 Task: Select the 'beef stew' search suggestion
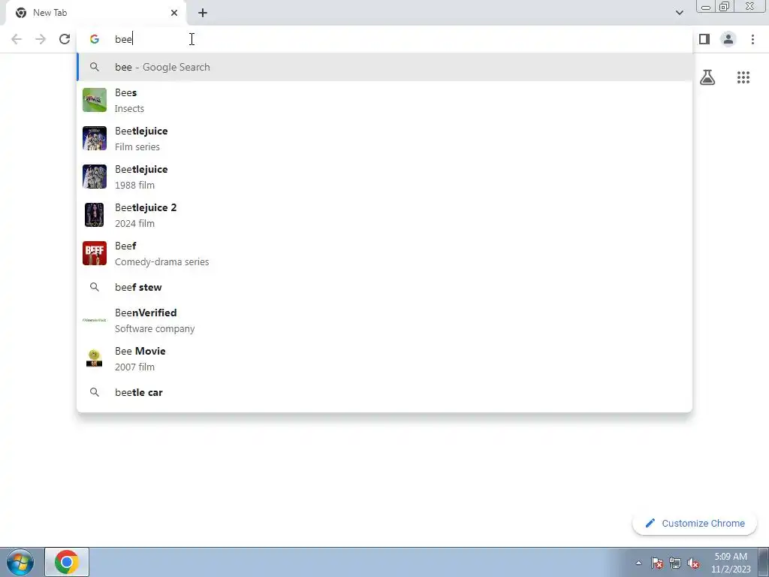coord(385,287)
